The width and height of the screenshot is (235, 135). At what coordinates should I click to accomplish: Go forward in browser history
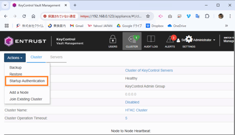coord(15,16)
